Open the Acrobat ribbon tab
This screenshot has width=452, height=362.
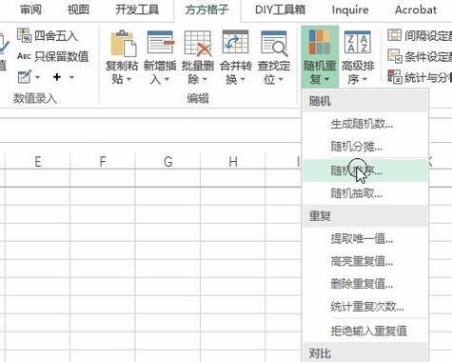[x=416, y=10]
